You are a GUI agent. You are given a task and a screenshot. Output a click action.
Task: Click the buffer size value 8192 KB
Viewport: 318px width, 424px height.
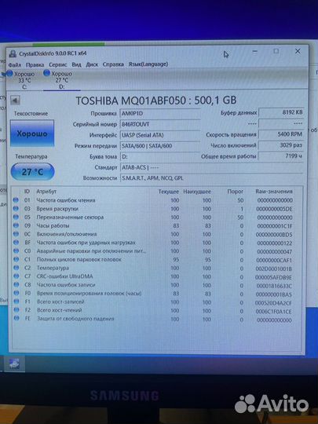pyautogui.click(x=281, y=112)
